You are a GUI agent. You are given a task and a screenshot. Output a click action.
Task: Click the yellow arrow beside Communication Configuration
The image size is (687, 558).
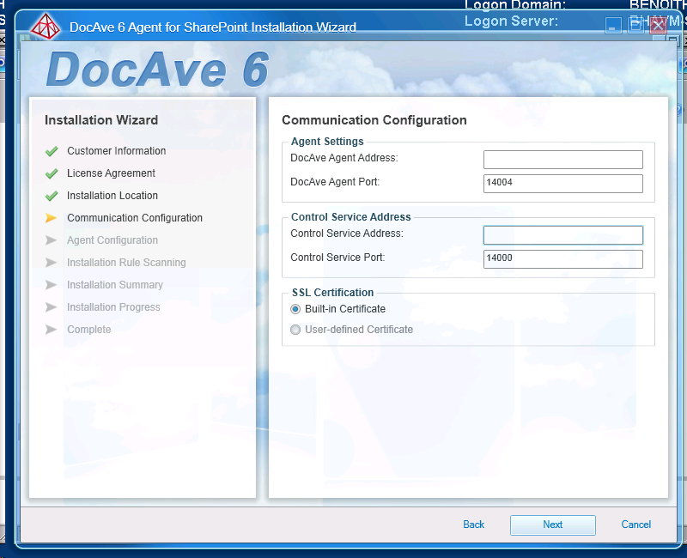click(x=52, y=218)
